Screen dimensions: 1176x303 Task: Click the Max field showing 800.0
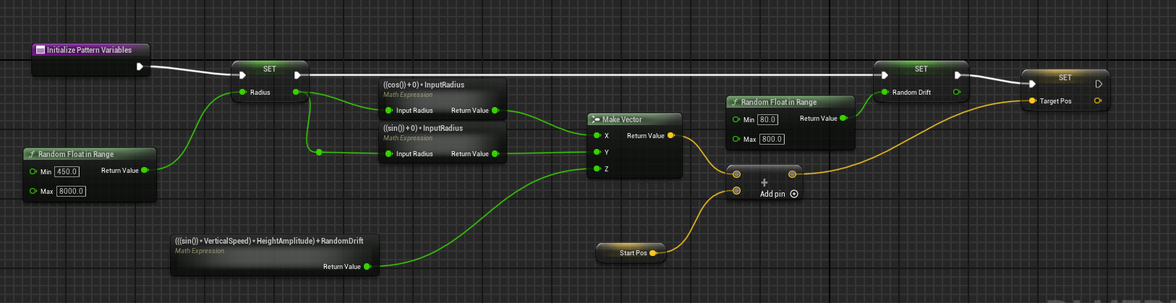pyautogui.click(x=772, y=139)
